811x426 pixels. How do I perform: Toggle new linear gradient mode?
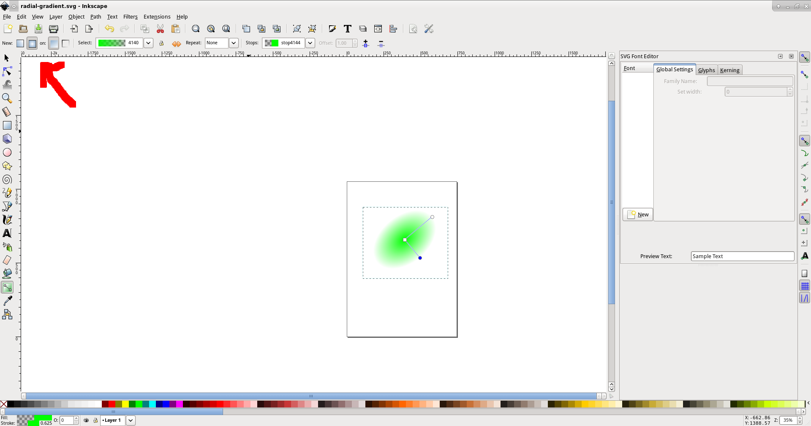pyautogui.click(x=20, y=43)
